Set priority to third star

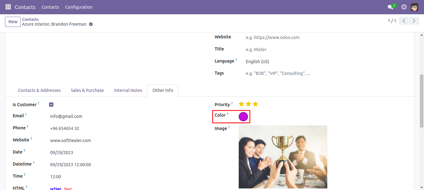255,104
